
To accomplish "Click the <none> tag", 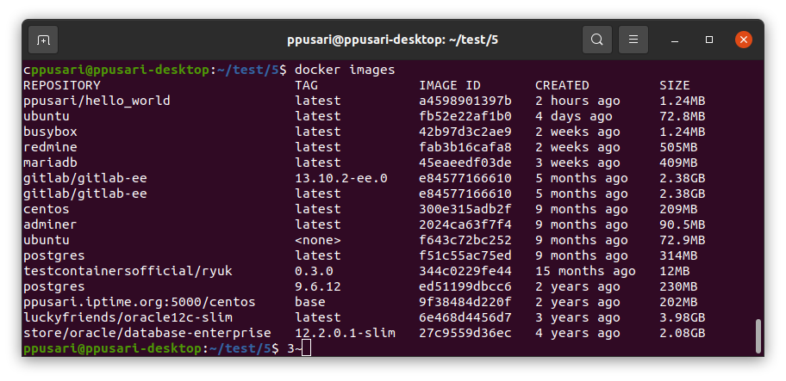I will click(318, 240).
